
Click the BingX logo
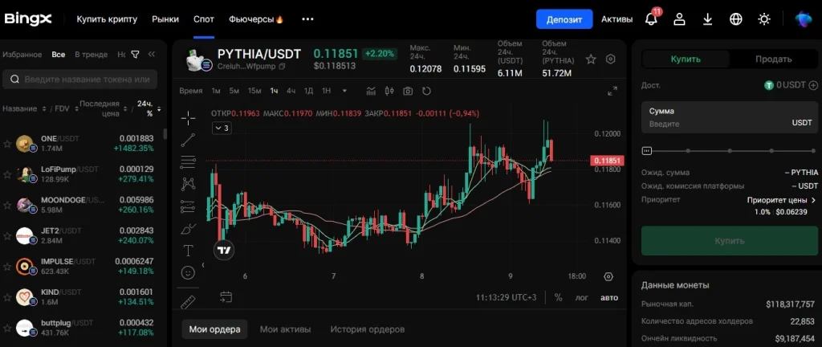coord(28,18)
